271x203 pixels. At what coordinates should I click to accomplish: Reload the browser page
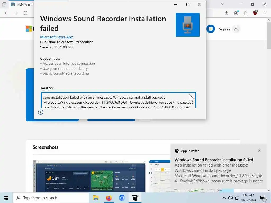coord(25,13)
